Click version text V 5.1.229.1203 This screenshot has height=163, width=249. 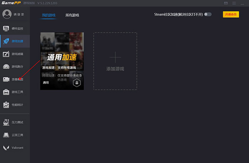(47, 3)
